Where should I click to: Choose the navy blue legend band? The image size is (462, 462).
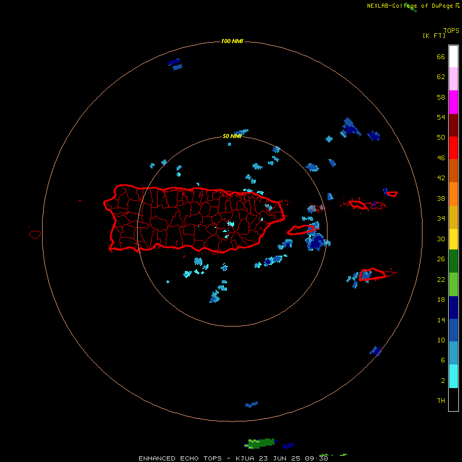453,307
